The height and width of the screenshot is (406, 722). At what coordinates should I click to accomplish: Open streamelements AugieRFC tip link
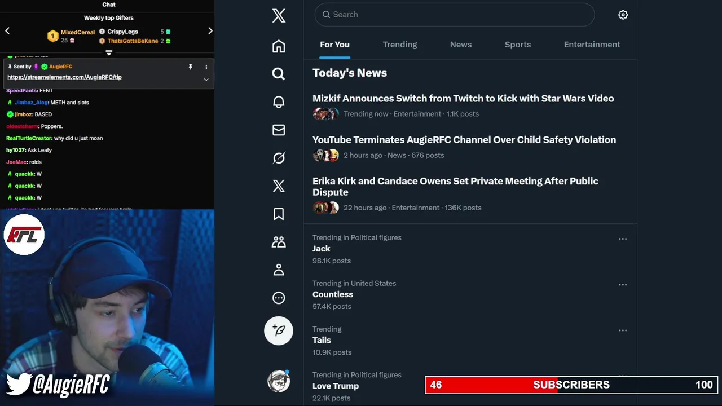pos(64,77)
